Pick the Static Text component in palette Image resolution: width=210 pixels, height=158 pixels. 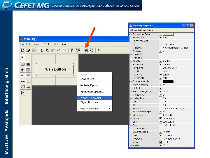(28, 75)
